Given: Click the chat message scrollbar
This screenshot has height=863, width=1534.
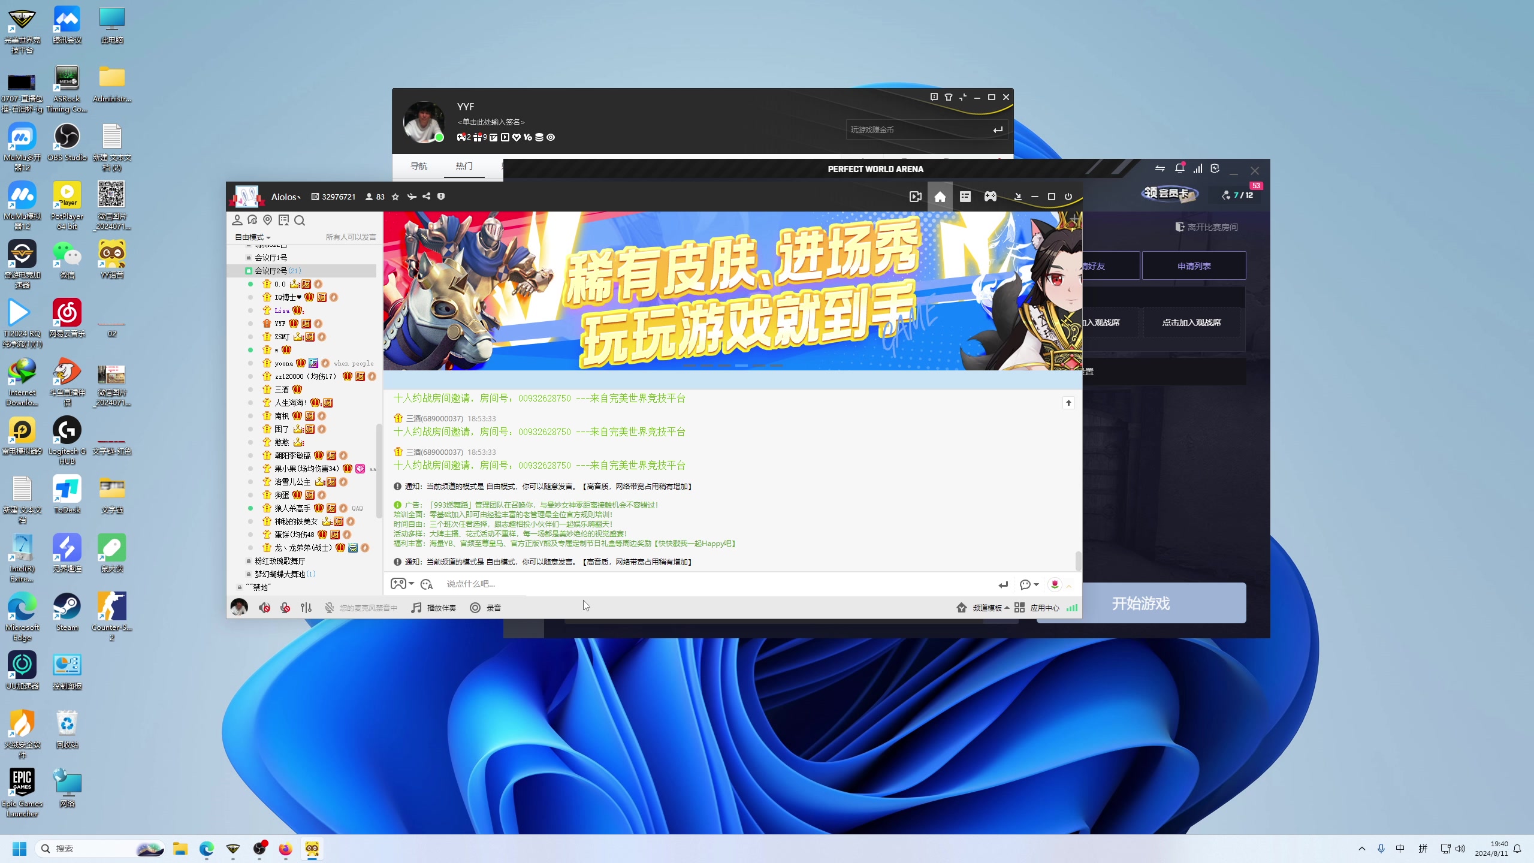Looking at the screenshot, I should click(x=1078, y=561).
